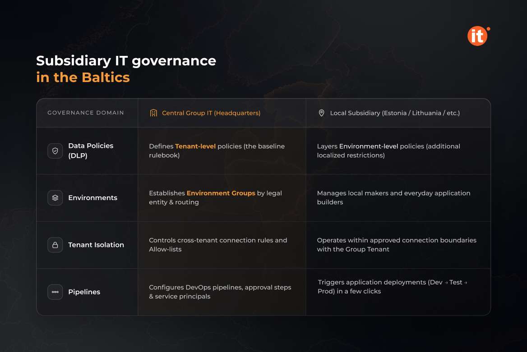This screenshot has width=527, height=352.
Task: Select the 'Central Group IT (Headquarters)' header
Action: coord(211,113)
